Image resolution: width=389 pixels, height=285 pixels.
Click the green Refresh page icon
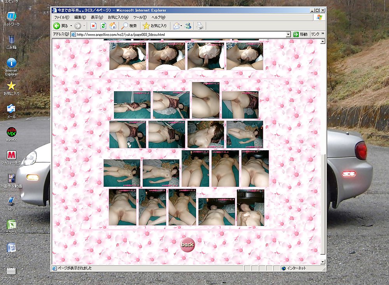pos(103,26)
